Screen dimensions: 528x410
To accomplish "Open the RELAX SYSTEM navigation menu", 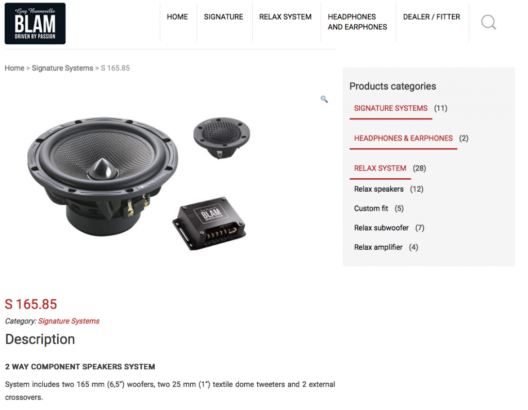I will click(x=285, y=17).
